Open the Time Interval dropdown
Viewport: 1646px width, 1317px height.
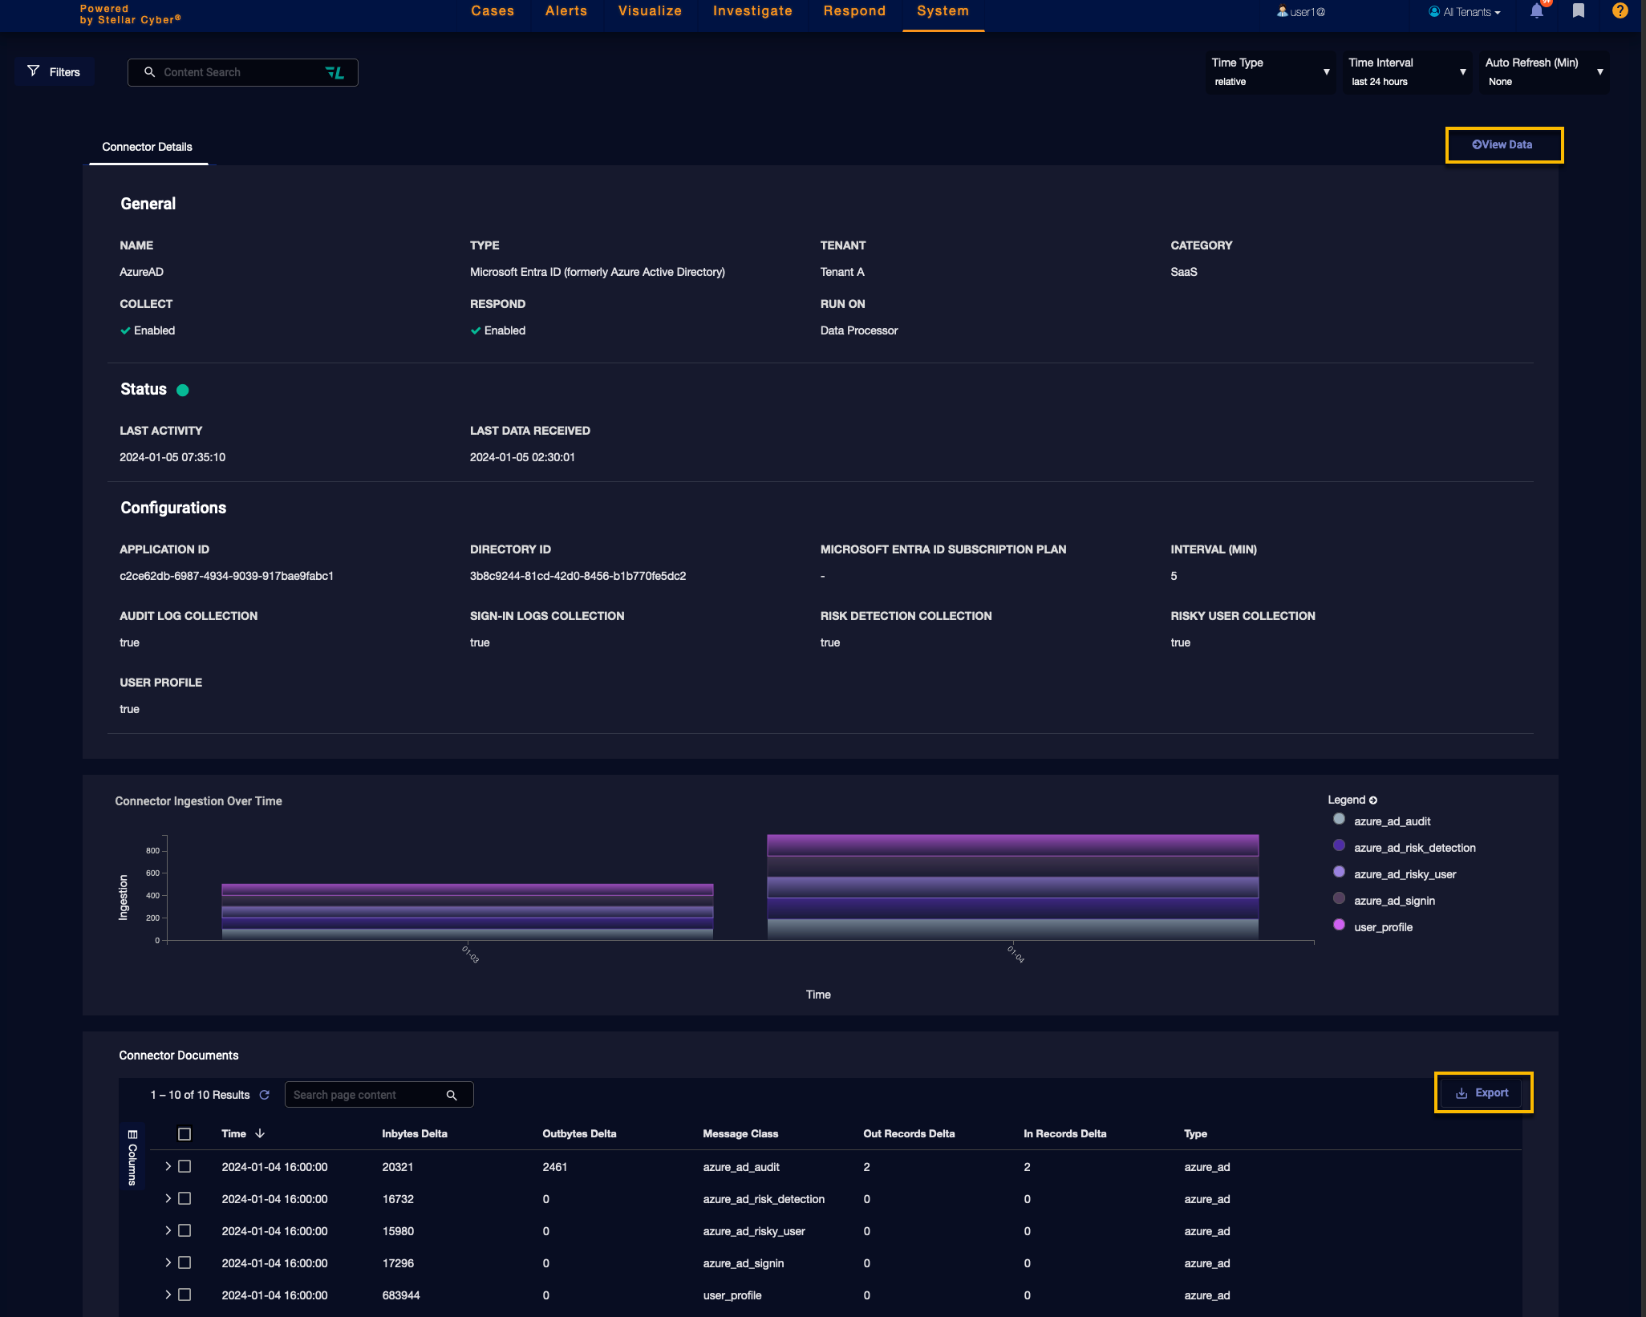pos(1407,72)
